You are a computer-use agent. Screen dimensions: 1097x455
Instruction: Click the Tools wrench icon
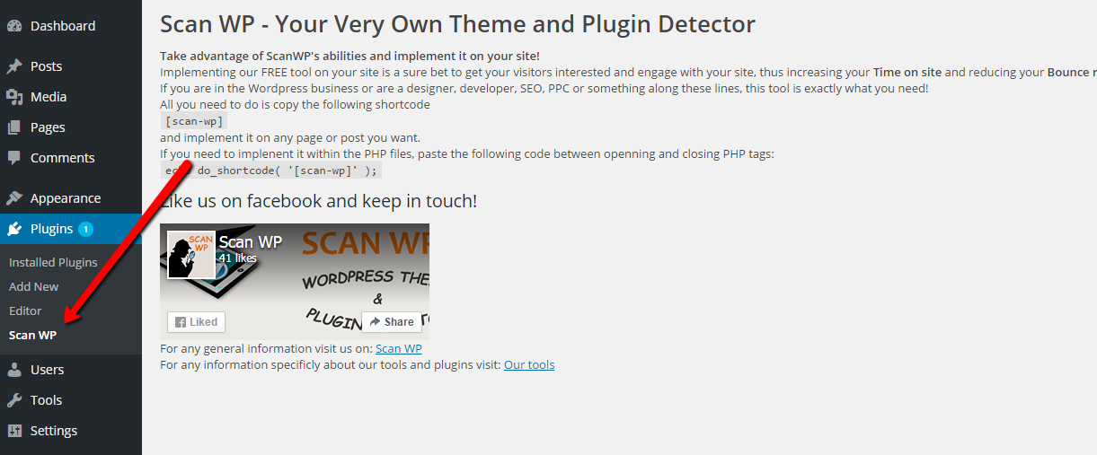[x=14, y=400]
